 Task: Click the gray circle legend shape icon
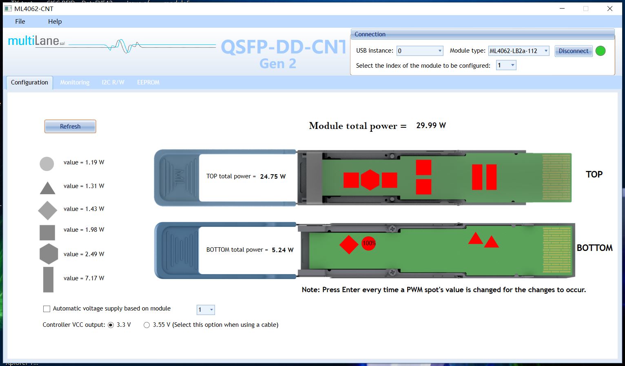[x=47, y=164]
